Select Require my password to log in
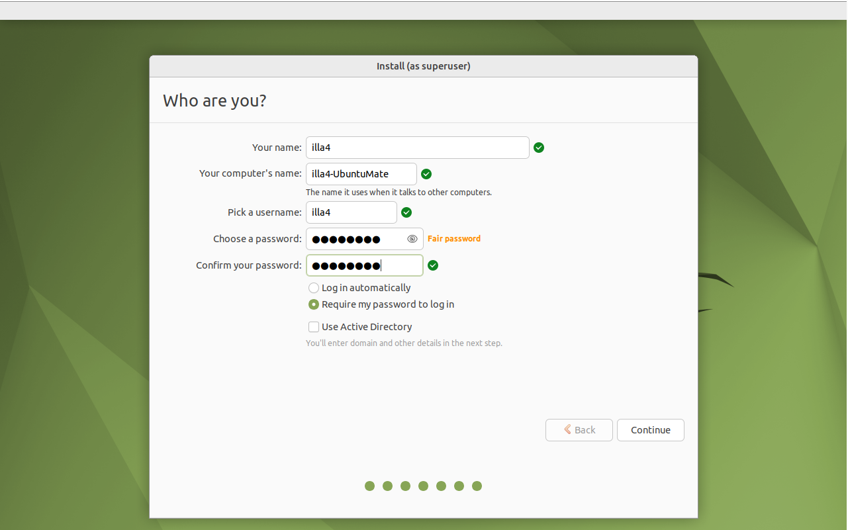The image size is (848, 530). coord(314,304)
